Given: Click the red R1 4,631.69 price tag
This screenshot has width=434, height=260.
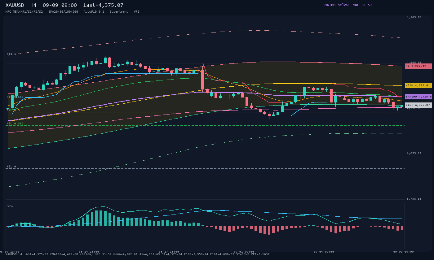Looking at the screenshot, I should [418, 66].
